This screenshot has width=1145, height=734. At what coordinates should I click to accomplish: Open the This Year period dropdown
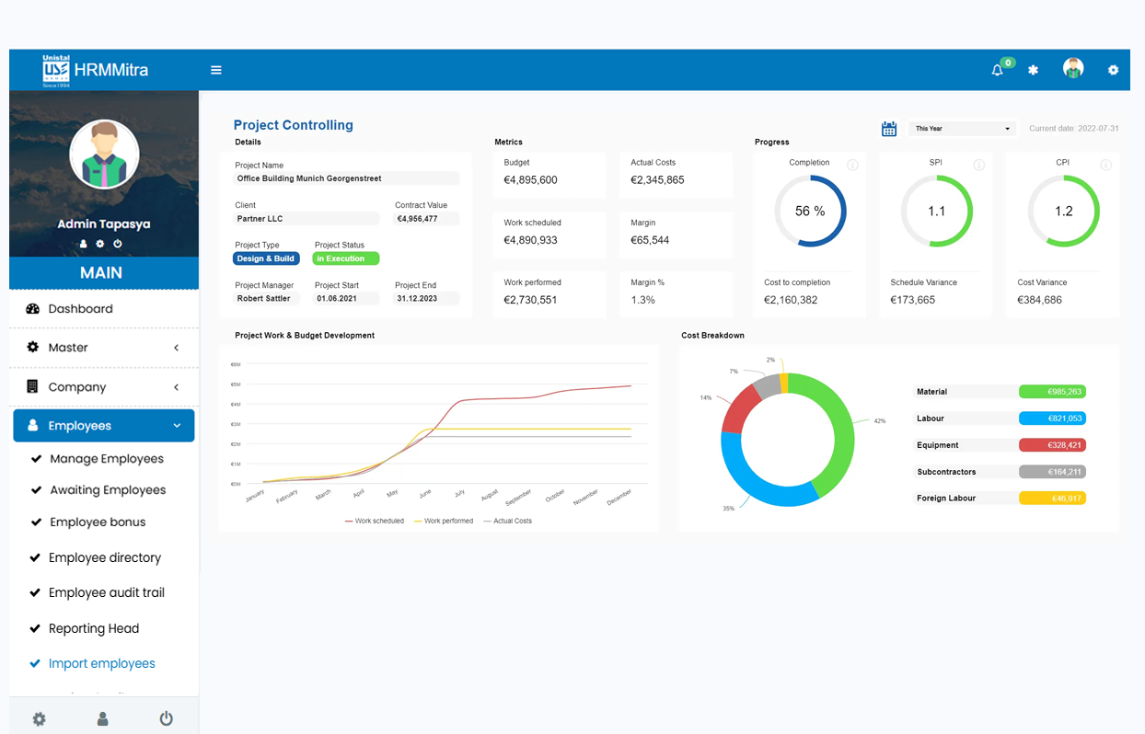pyautogui.click(x=962, y=129)
